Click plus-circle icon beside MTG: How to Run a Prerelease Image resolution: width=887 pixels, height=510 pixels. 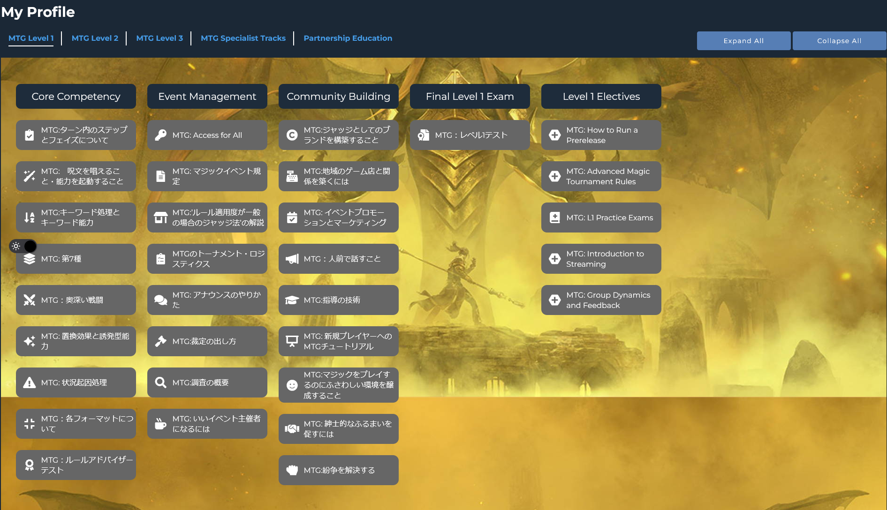point(554,135)
